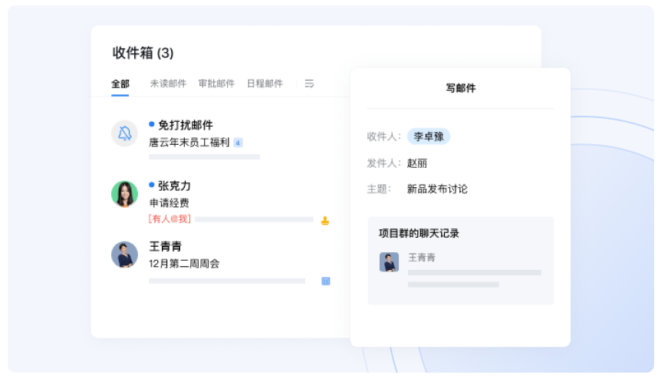Click the orange approval stamp icon
This screenshot has width=661, height=378.
pyautogui.click(x=325, y=221)
